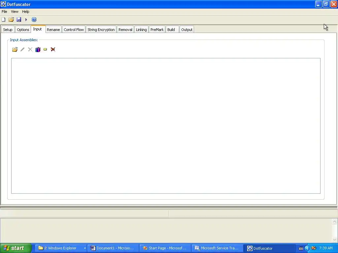Switch to Document1 Microsoft Word in taskbar
The image size is (338, 253).
(113, 248)
